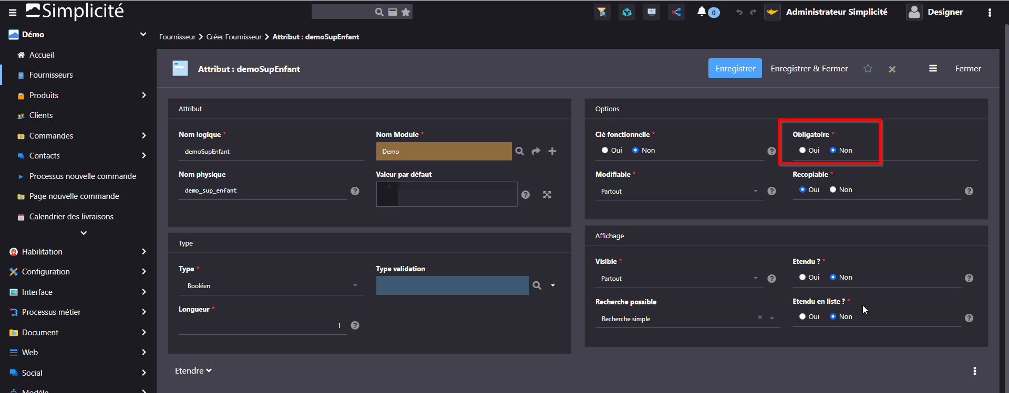Expand Valeur par défaut editor fullscreen

(x=547, y=195)
